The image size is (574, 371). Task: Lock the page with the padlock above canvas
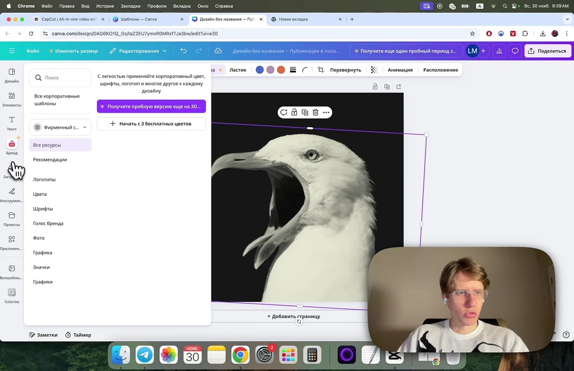point(375,87)
